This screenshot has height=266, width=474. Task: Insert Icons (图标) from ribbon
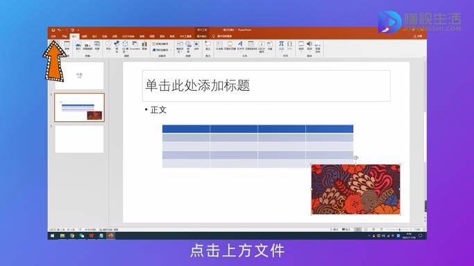117,46
